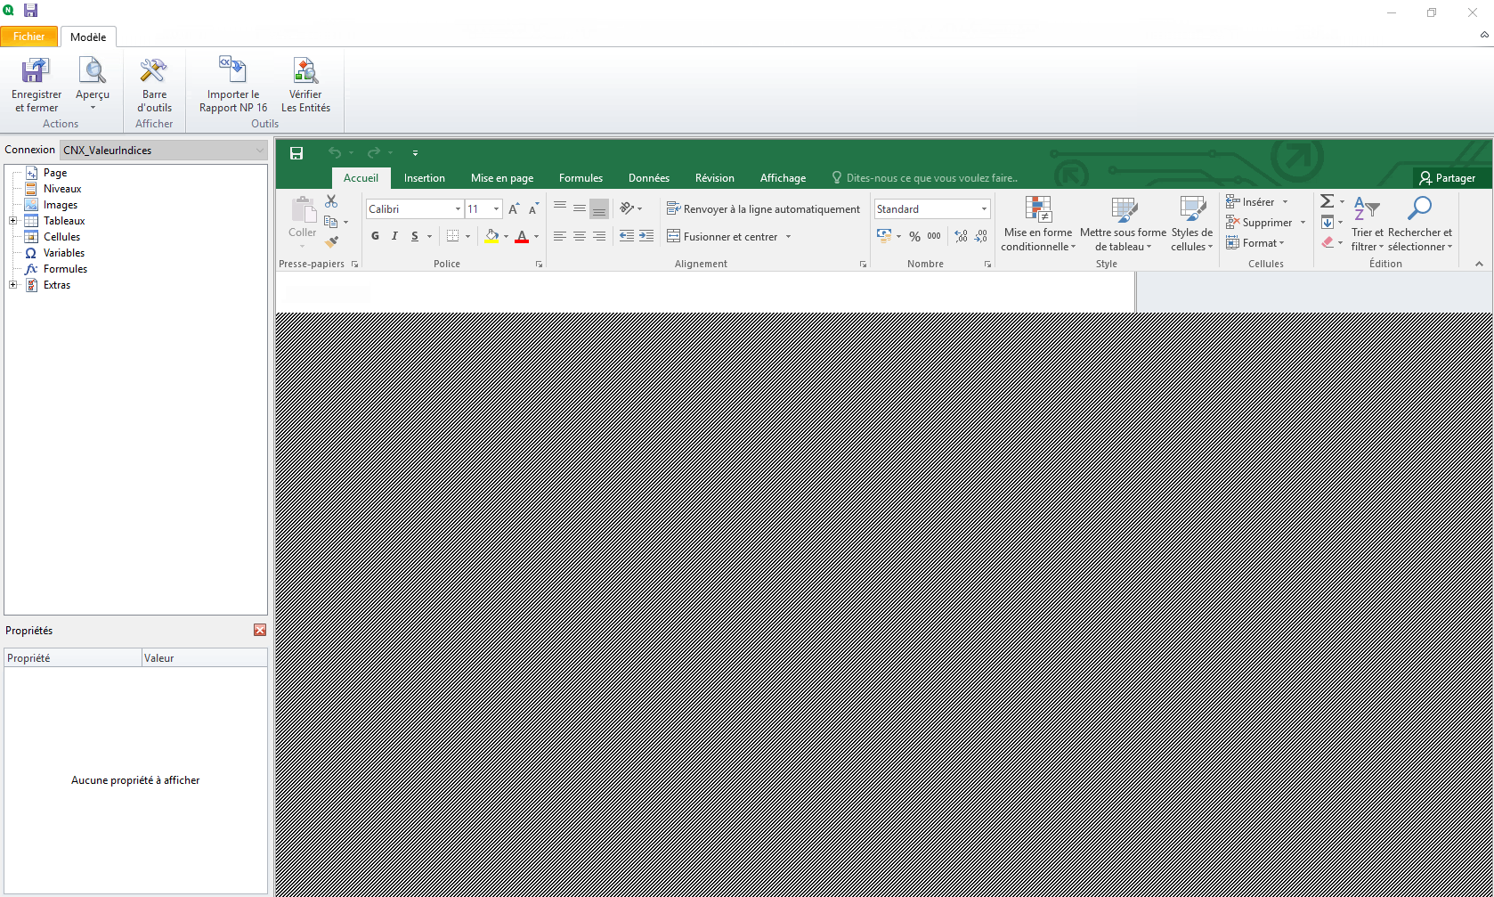The height and width of the screenshot is (897, 1494).
Task: Switch to the Insertion ribbon tab
Action: coord(424,178)
